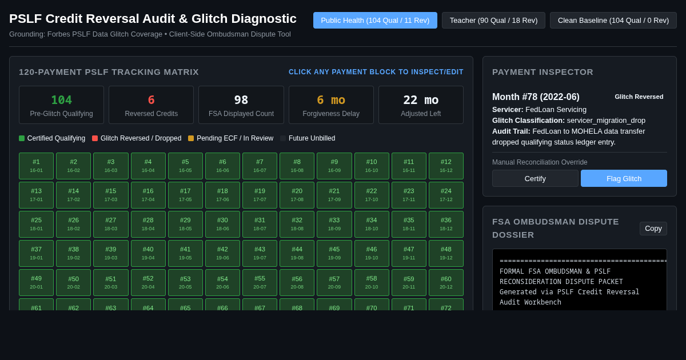Click the 120-Payment PSLF Tracking Matrix title
The image size is (686, 360).
pyautogui.click(x=109, y=72)
